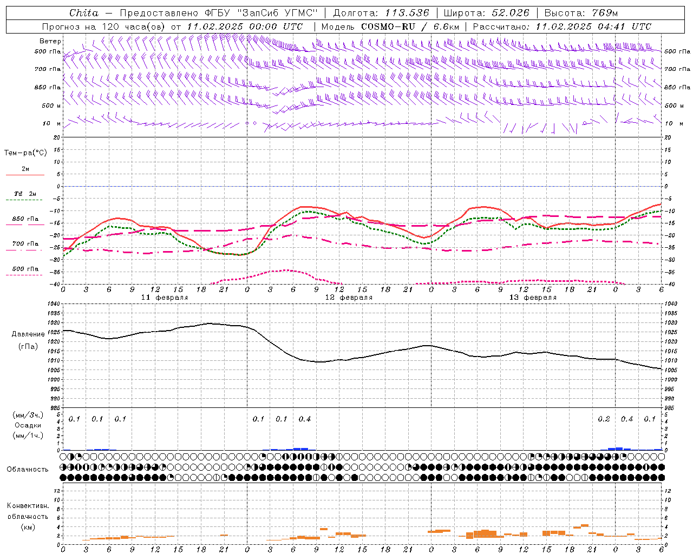Click the "Тем-ра(°C)" temperature label
Image resolution: width=693 pixels, height=554 pixels.
(x=25, y=153)
